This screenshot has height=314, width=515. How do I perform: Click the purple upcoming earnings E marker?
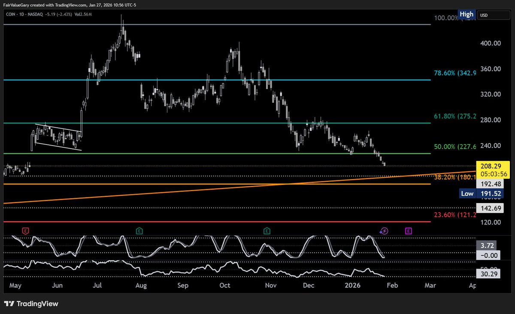point(408,231)
